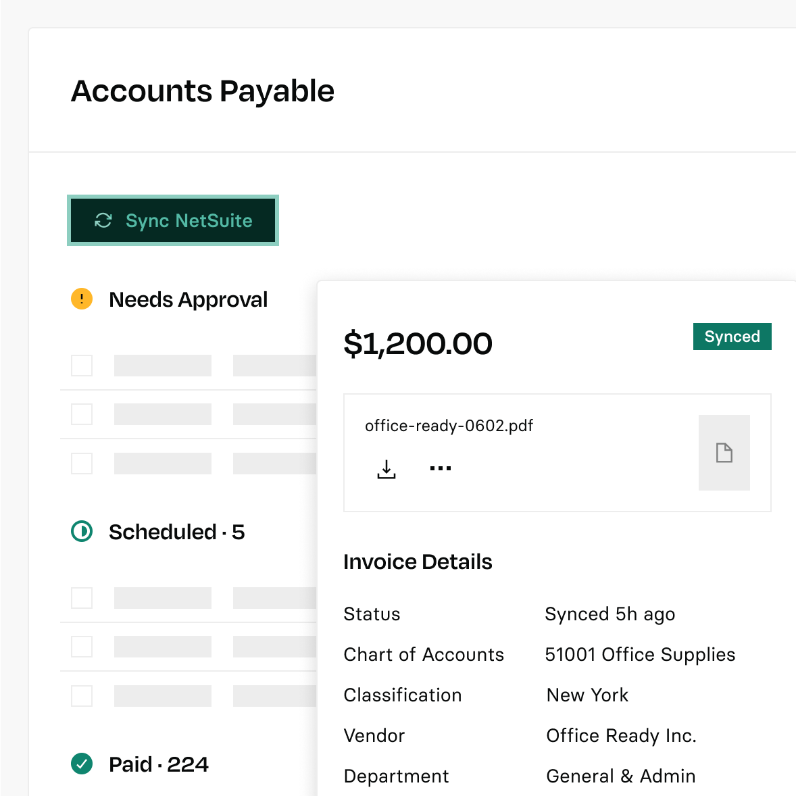Viewport: 796px width, 796px height.
Task: Expand the Needs Approval section
Action: [188, 299]
